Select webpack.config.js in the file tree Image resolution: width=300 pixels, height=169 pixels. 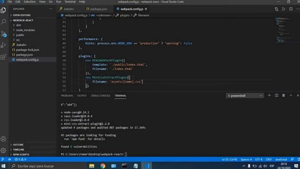tap(27, 60)
